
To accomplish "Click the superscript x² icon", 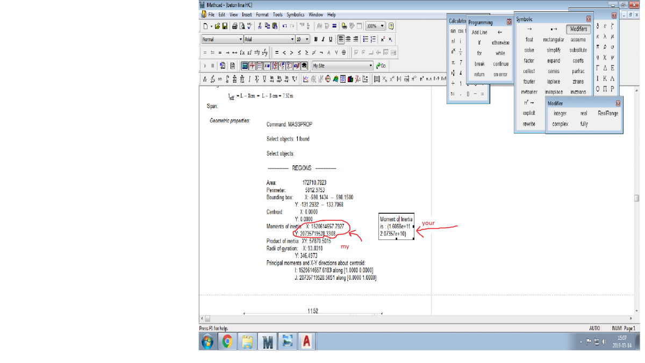I will click(x=383, y=39).
